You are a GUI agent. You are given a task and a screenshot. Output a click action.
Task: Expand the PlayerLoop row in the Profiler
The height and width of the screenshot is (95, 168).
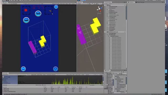[3, 90]
